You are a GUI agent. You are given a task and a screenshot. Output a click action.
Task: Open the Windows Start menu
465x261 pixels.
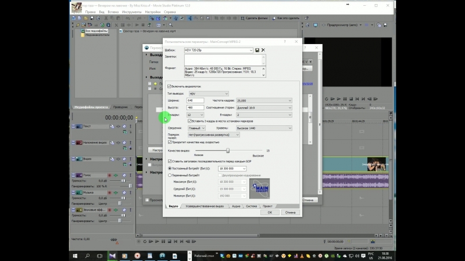coord(76,255)
